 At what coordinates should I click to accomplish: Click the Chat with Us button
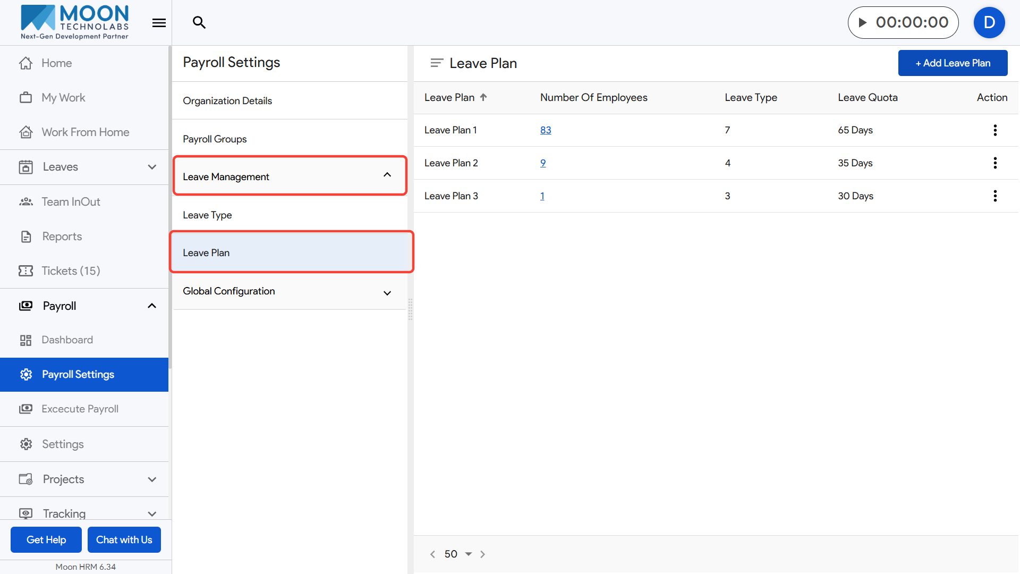(124, 540)
